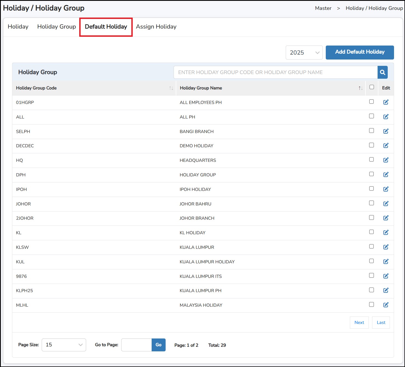Open edit for KL HOLIDAY row
The height and width of the screenshot is (367, 405).
[x=386, y=232]
